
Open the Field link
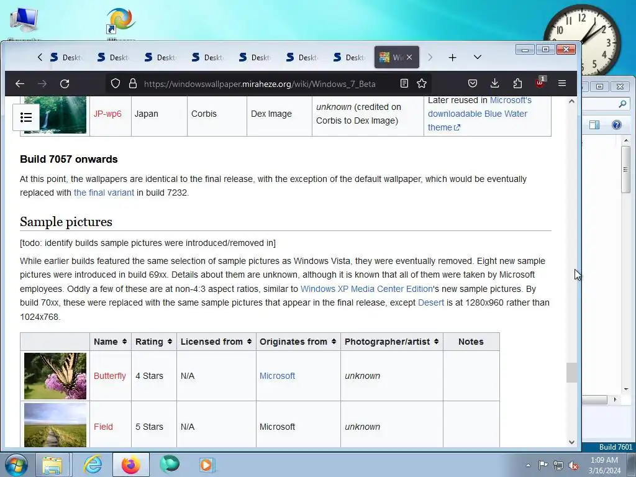click(x=103, y=427)
